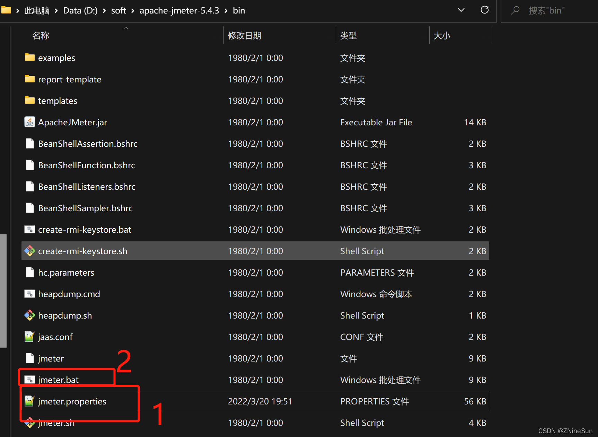
Task: Expand the chevron before 此电脑 in path
Action: (18, 11)
